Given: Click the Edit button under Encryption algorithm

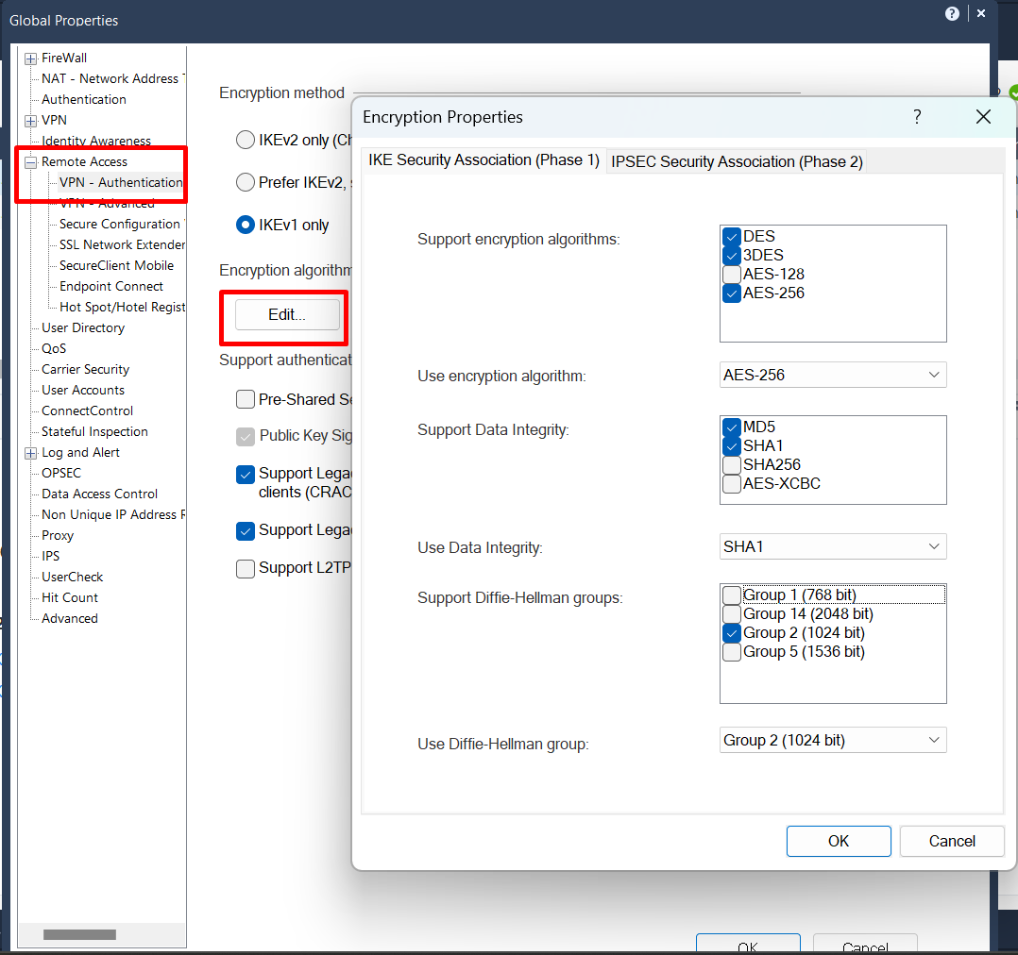Looking at the screenshot, I should pyautogui.click(x=285, y=314).
